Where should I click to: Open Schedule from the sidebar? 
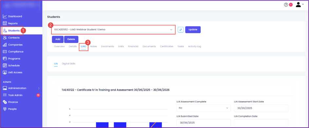tap(14, 65)
